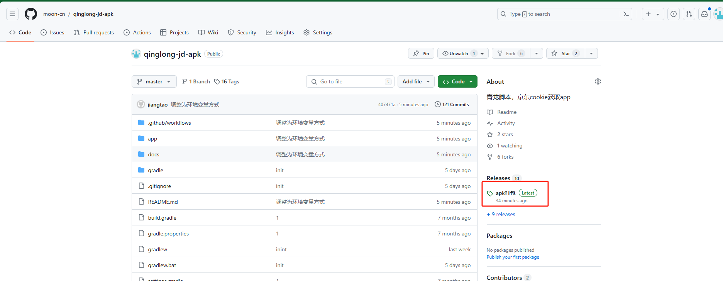Open the pull requests shortcut icon in header

tap(689, 14)
